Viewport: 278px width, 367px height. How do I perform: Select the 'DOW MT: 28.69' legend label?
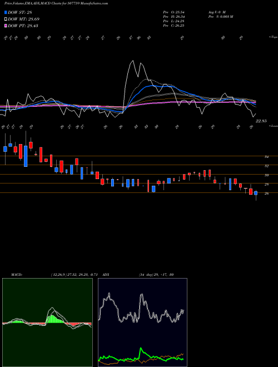pos(23,19)
